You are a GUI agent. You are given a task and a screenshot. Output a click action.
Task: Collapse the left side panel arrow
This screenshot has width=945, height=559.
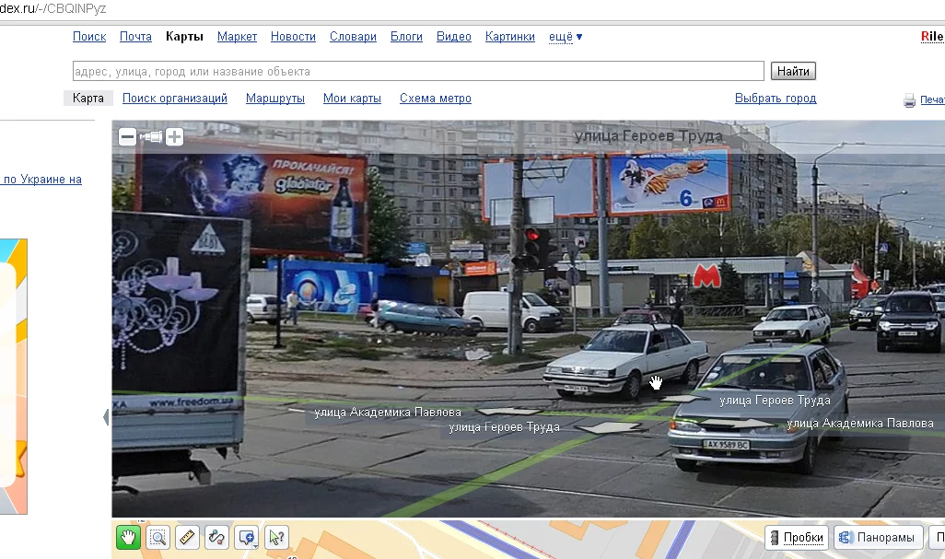coord(106,417)
